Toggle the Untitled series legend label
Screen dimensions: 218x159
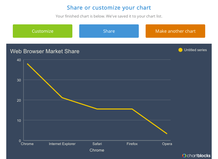[195, 50]
